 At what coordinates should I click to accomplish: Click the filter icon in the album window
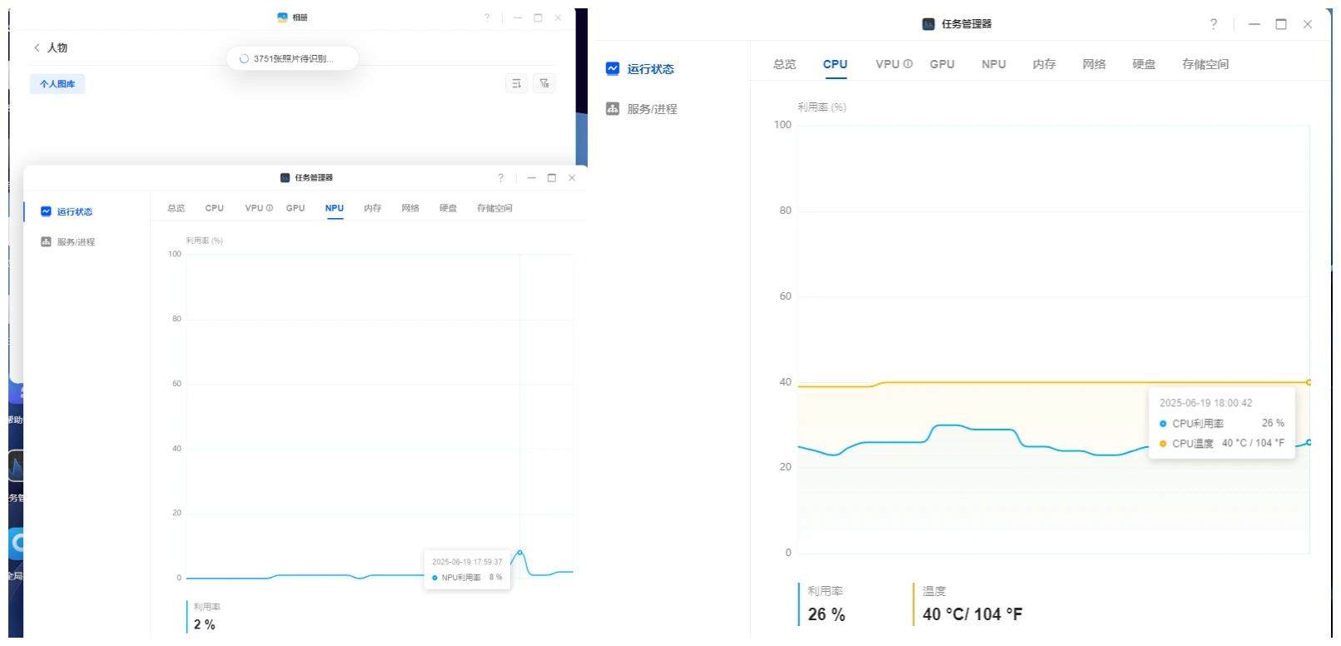(544, 83)
